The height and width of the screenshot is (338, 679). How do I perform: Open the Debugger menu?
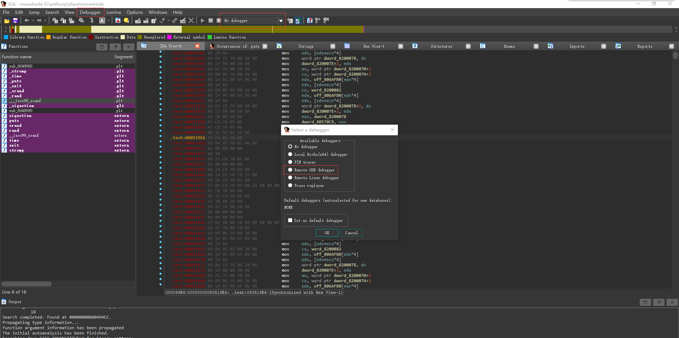point(90,12)
